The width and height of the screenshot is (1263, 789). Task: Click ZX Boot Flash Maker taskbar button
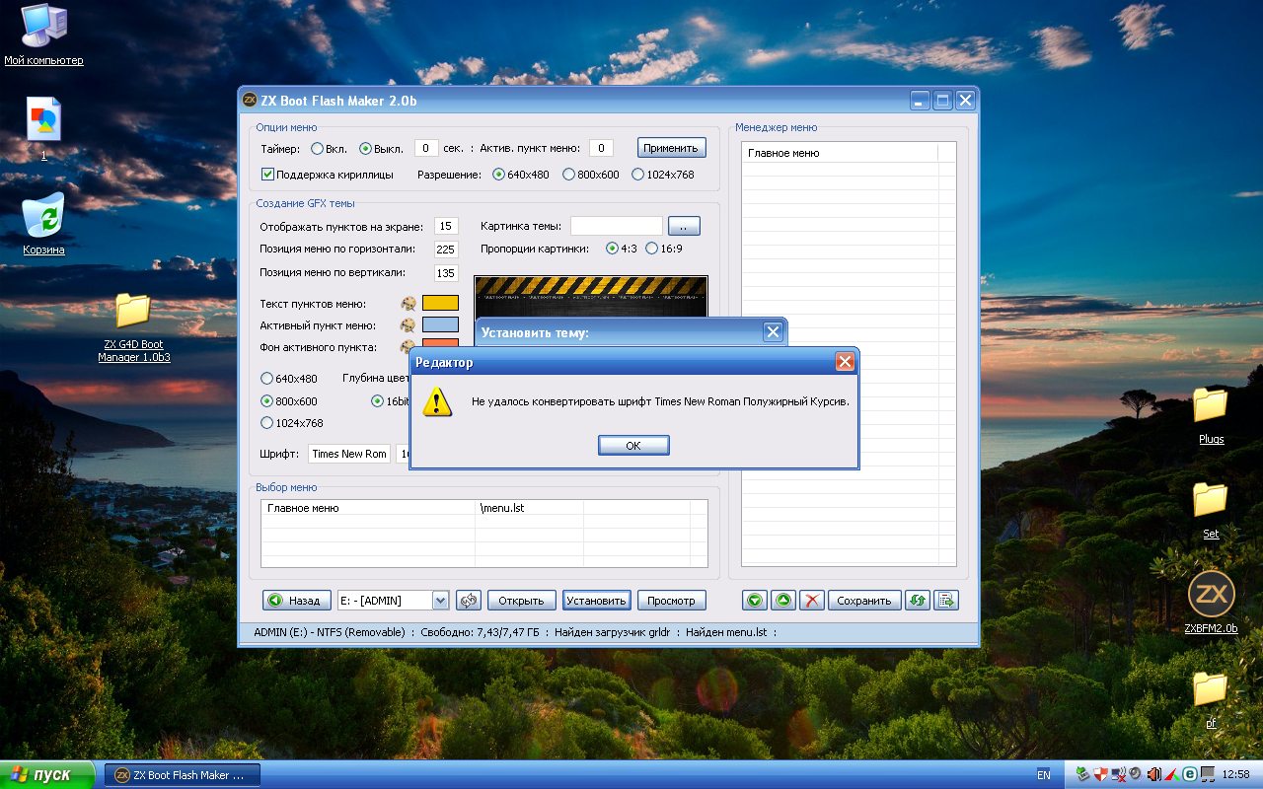pyautogui.click(x=183, y=775)
